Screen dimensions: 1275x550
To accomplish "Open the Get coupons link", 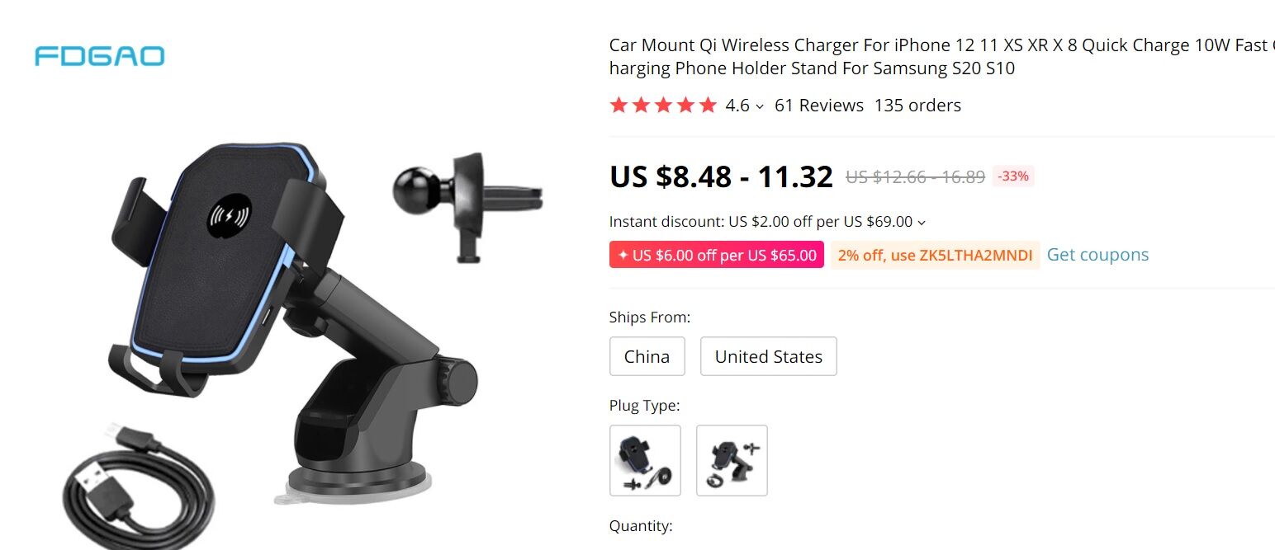I will coord(1097,255).
